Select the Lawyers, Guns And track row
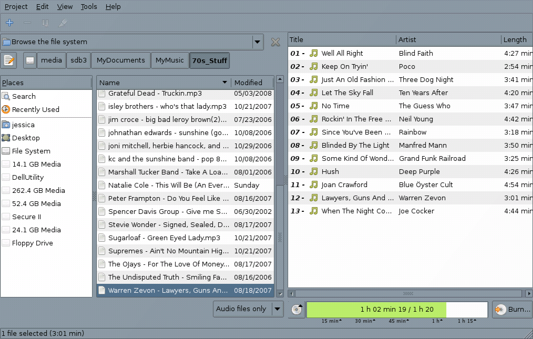Image resolution: width=533 pixels, height=339 pixels. pyautogui.click(x=411, y=198)
